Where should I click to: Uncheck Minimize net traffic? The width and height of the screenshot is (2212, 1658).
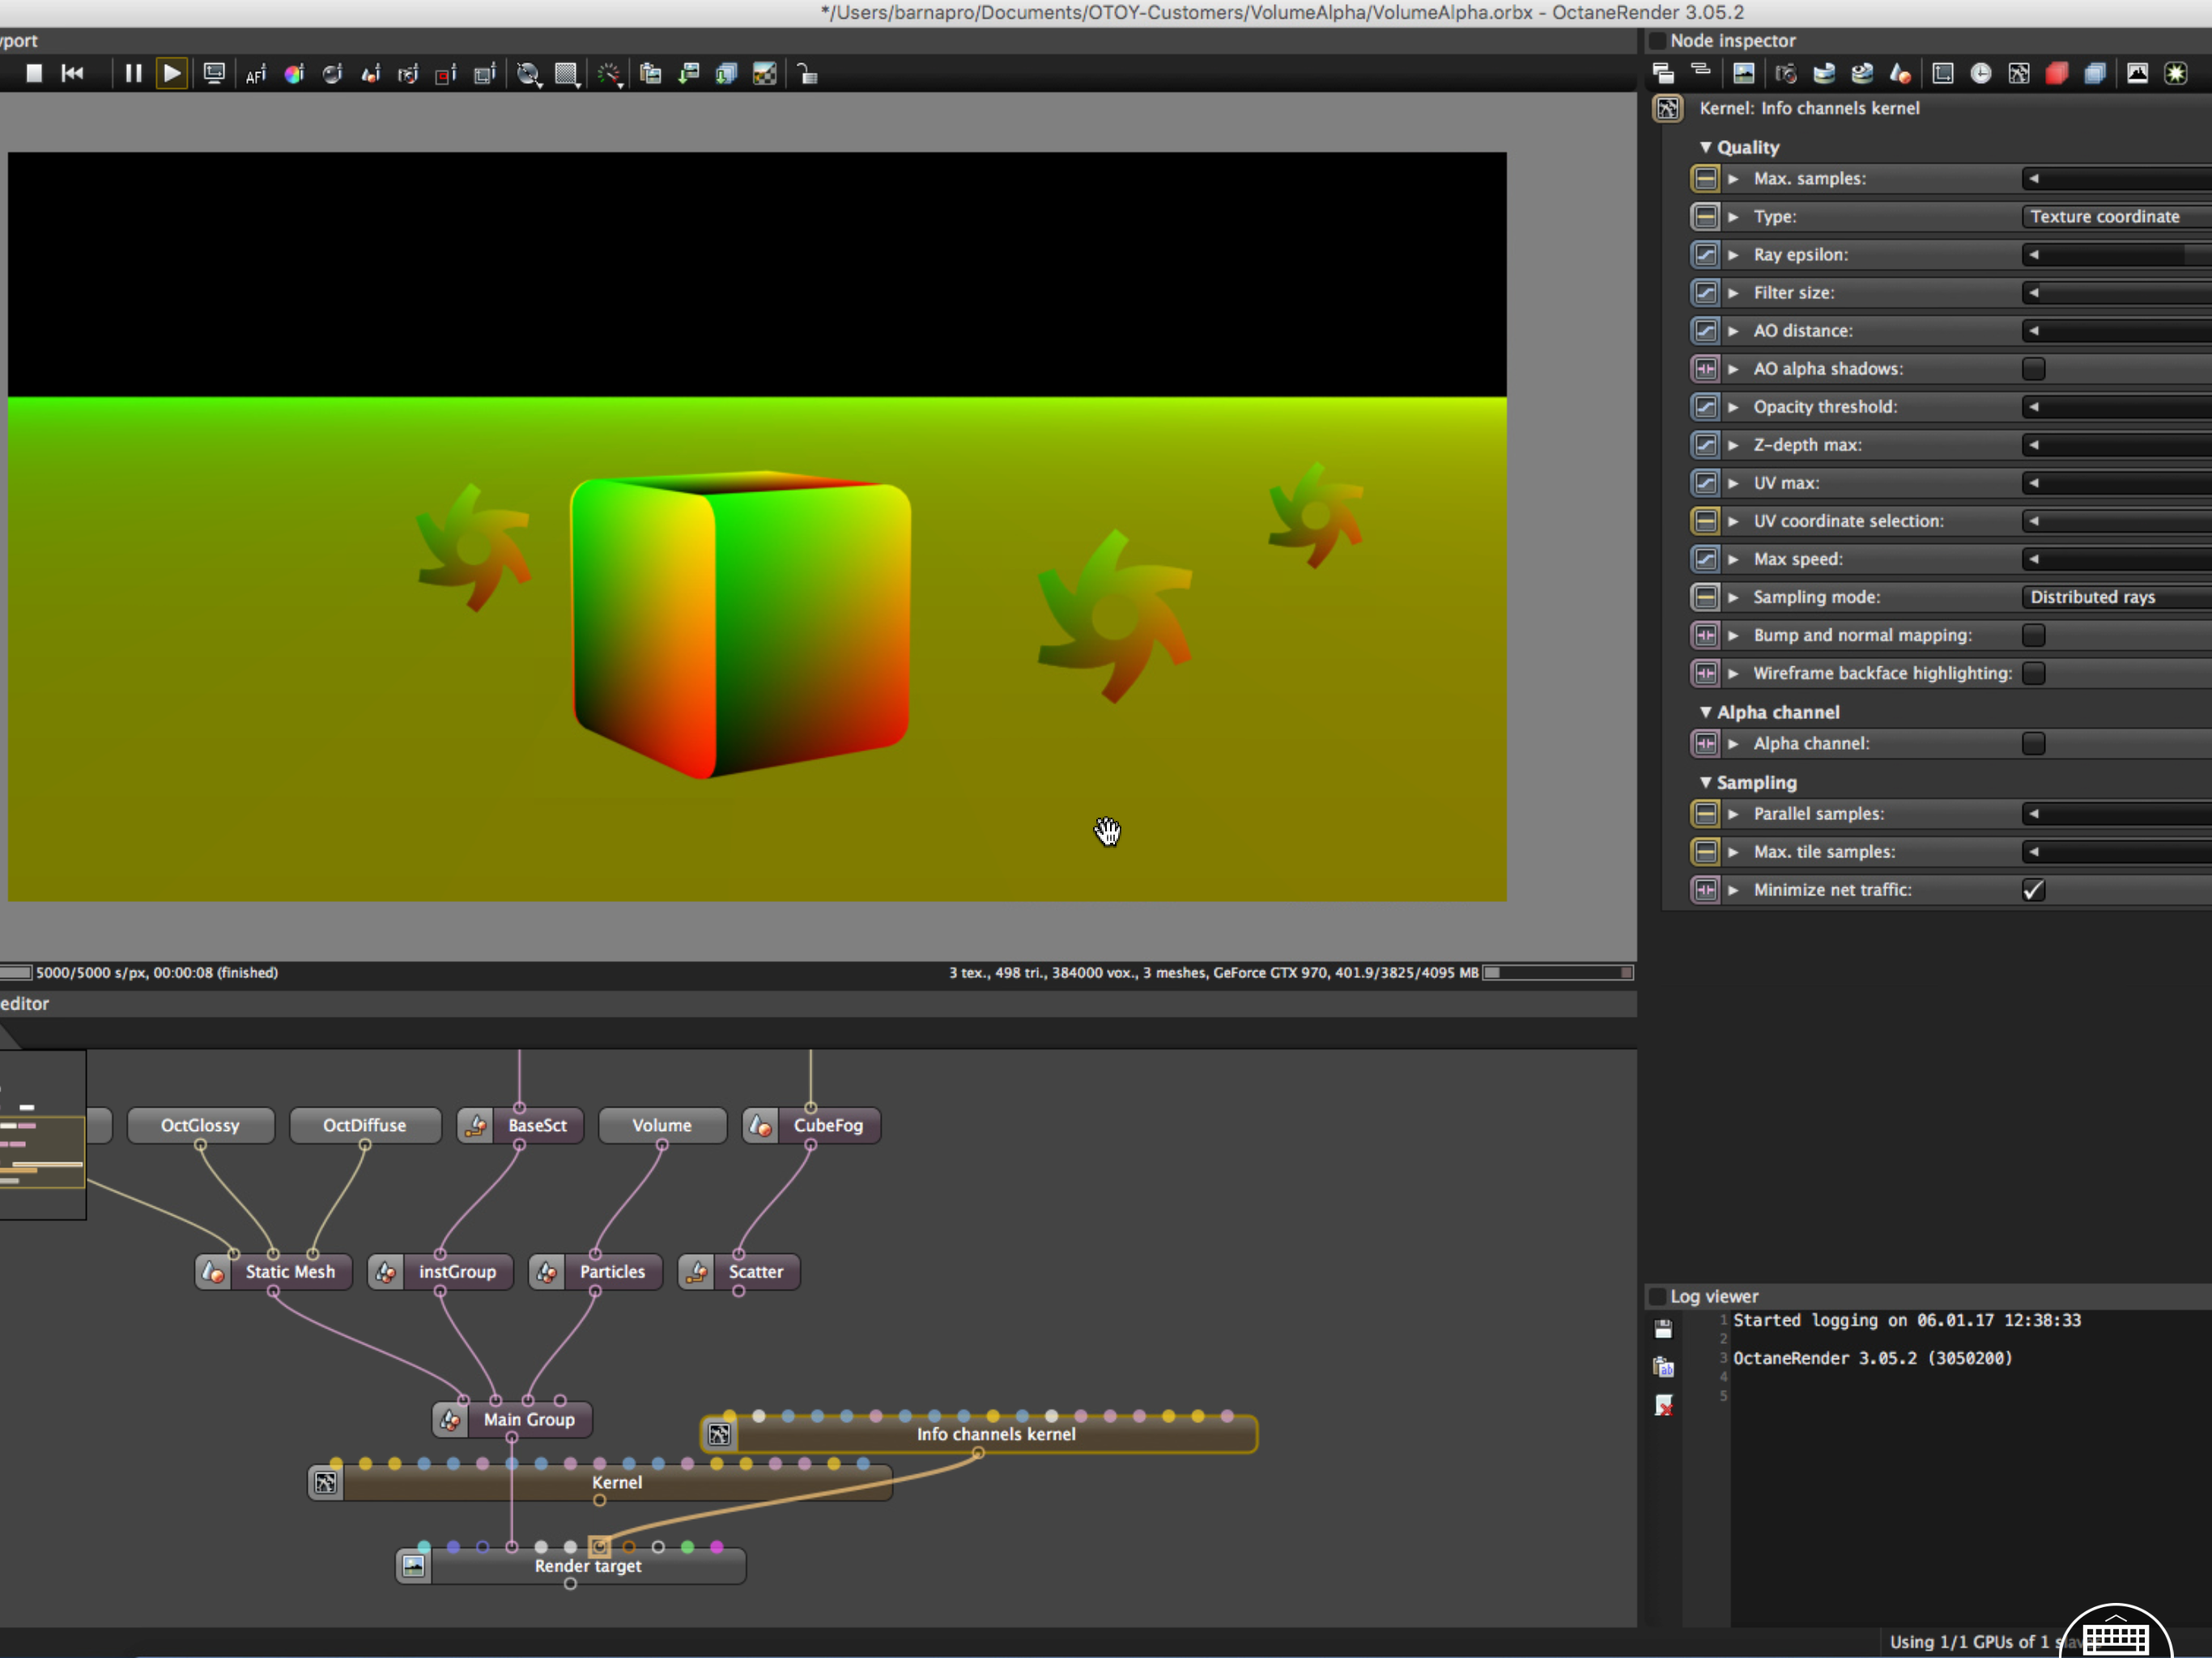pos(2033,890)
